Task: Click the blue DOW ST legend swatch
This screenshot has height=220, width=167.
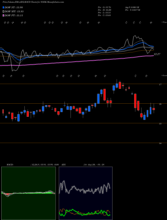Action: [x=3, y=7]
